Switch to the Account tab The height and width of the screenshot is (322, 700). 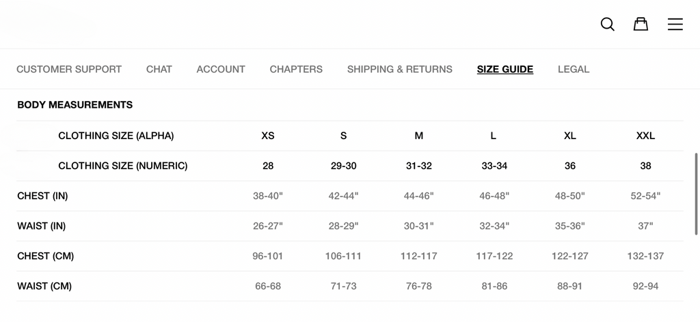221,69
